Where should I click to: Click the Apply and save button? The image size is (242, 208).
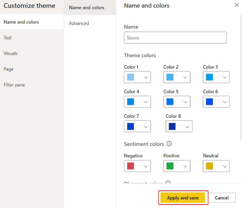pyautogui.click(x=183, y=197)
